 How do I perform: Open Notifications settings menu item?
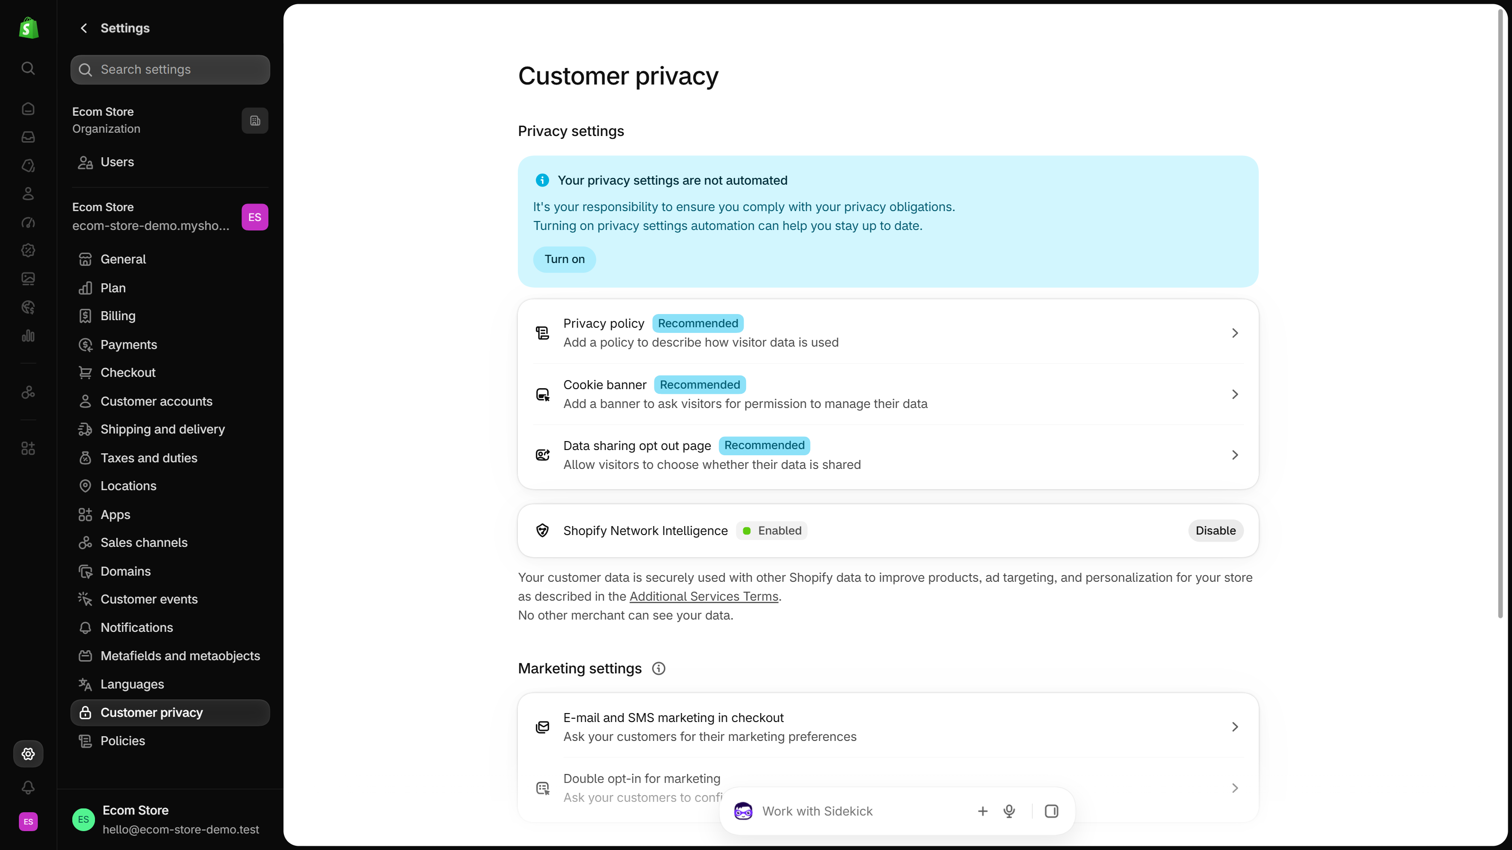tap(170, 628)
